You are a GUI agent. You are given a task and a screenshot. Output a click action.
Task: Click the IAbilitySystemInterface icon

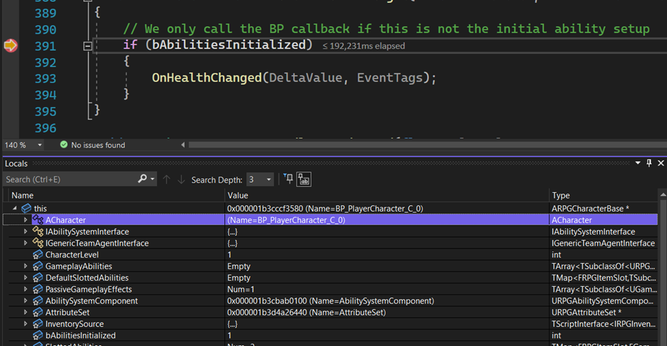click(38, 231)
